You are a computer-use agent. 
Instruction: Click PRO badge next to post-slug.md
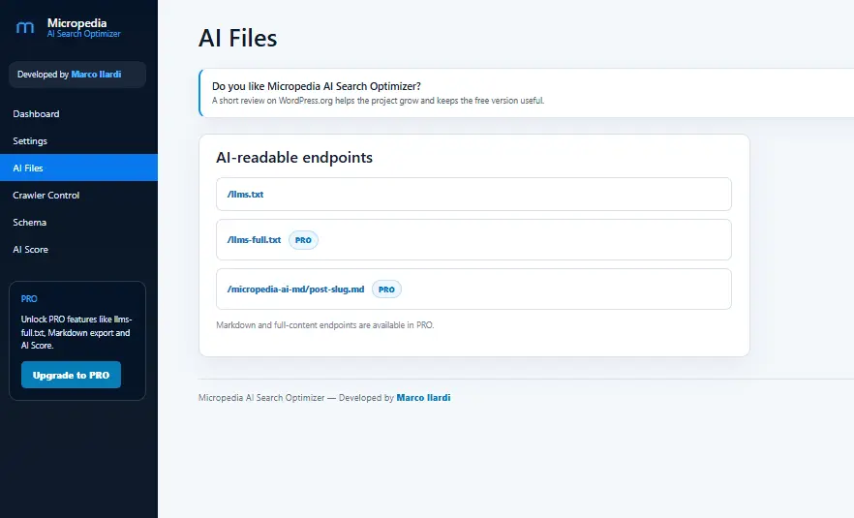[386, 289]
